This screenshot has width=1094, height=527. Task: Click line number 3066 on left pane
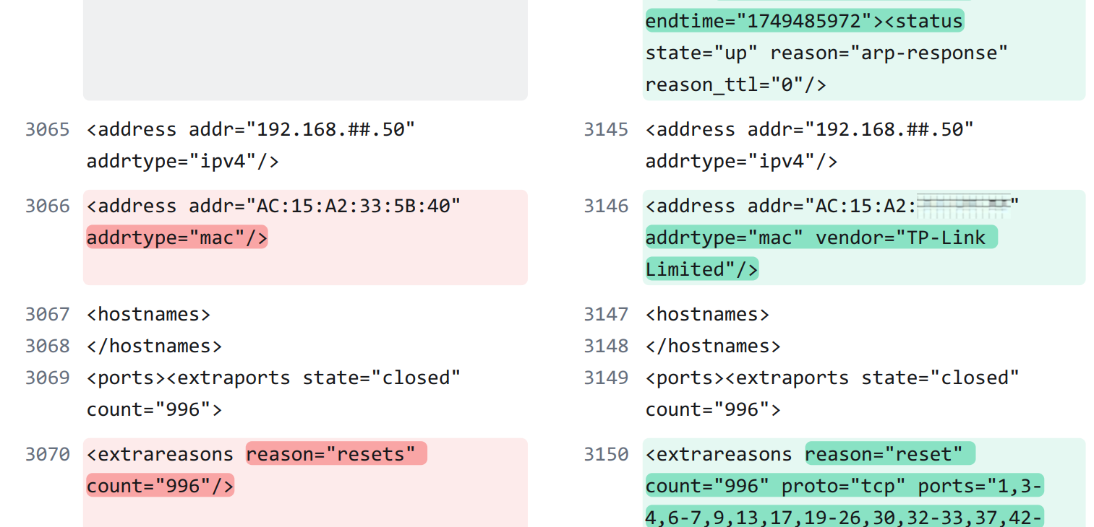[x=48, y=206]
